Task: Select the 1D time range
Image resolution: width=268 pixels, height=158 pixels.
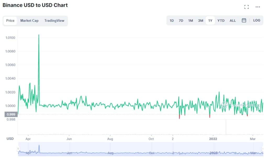Action: (172, 20)
